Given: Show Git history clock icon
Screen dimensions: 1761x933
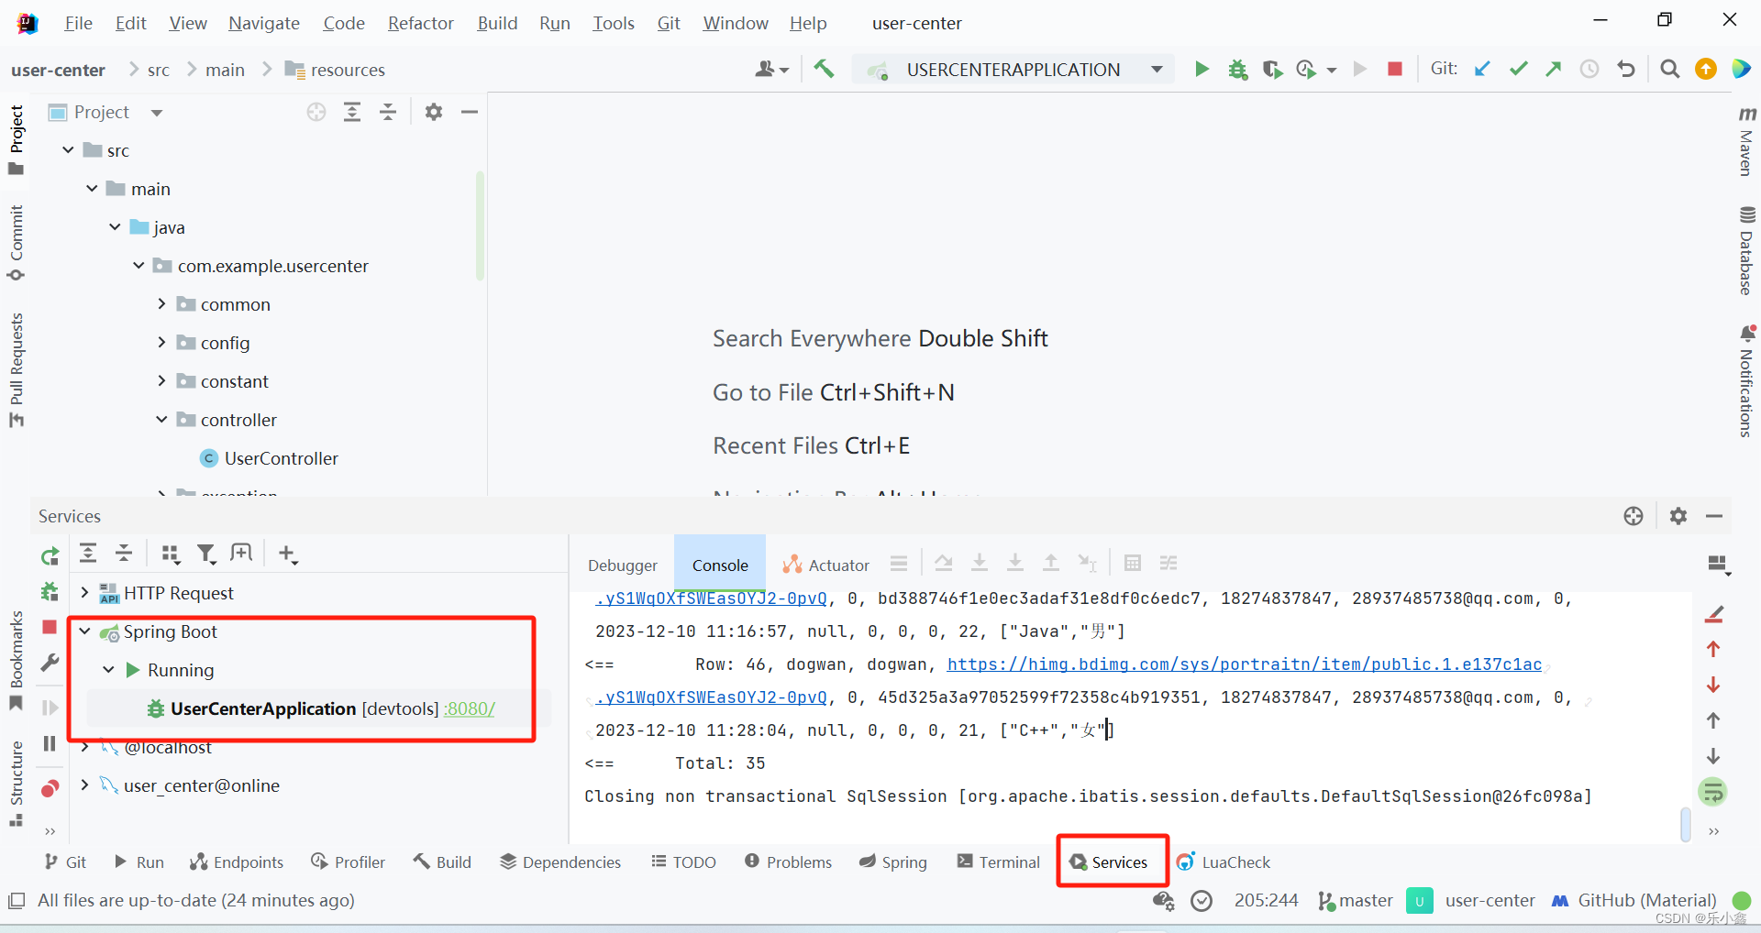Looking at the screenshot, I should (1589, 69).
